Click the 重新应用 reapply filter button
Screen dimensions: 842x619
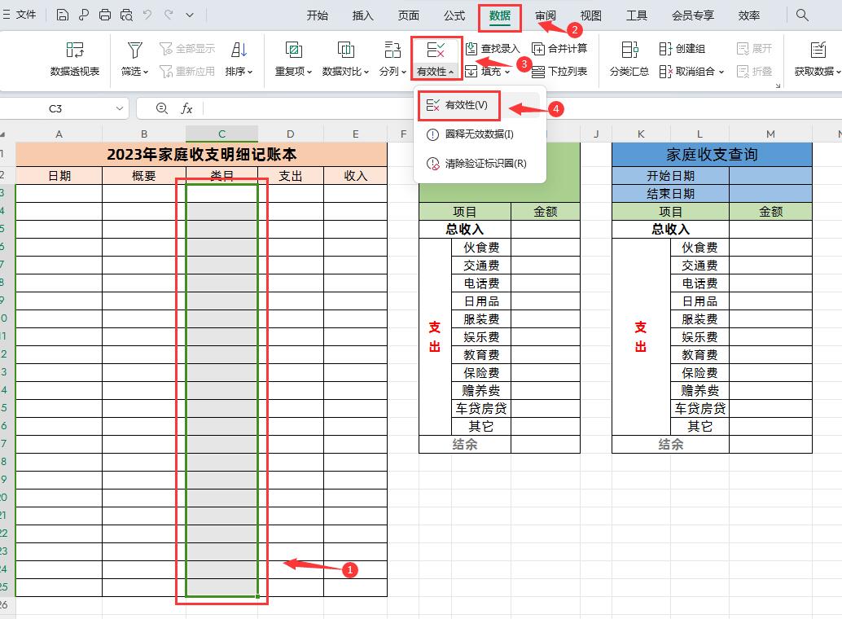187,72
